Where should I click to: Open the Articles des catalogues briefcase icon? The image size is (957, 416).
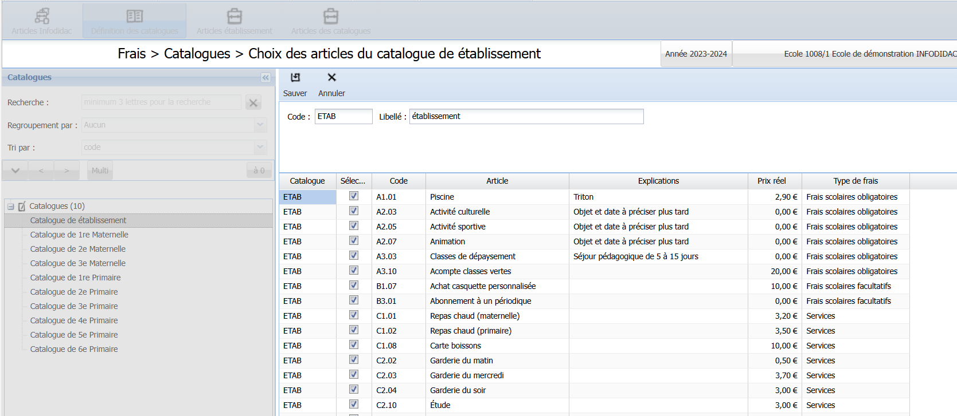coord(331,16)
